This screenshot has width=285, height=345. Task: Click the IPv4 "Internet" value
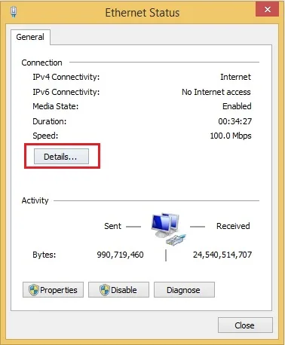(x=235, y=77)
